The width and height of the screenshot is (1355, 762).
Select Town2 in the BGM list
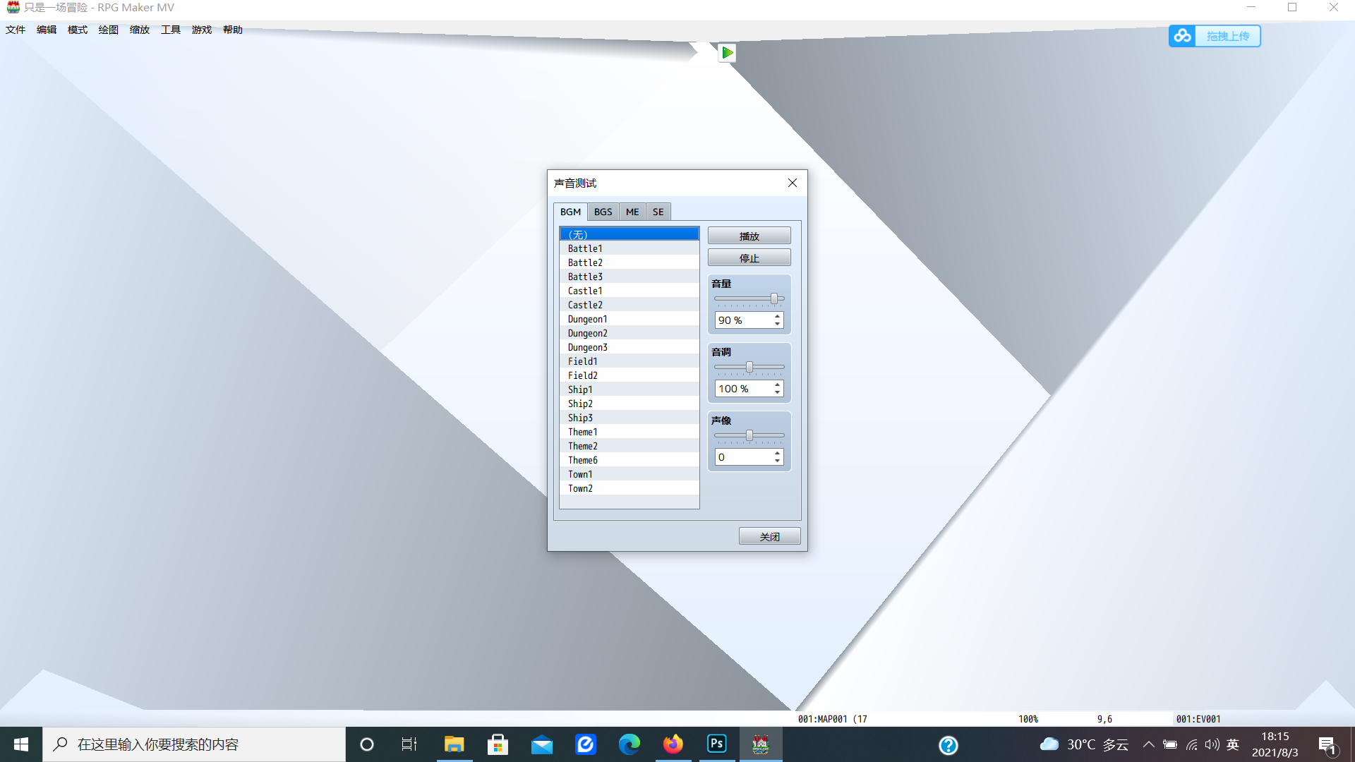(x=629, y=488)
